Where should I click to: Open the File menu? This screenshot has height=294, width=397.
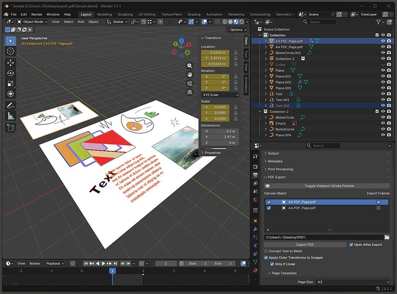[14, 15]
